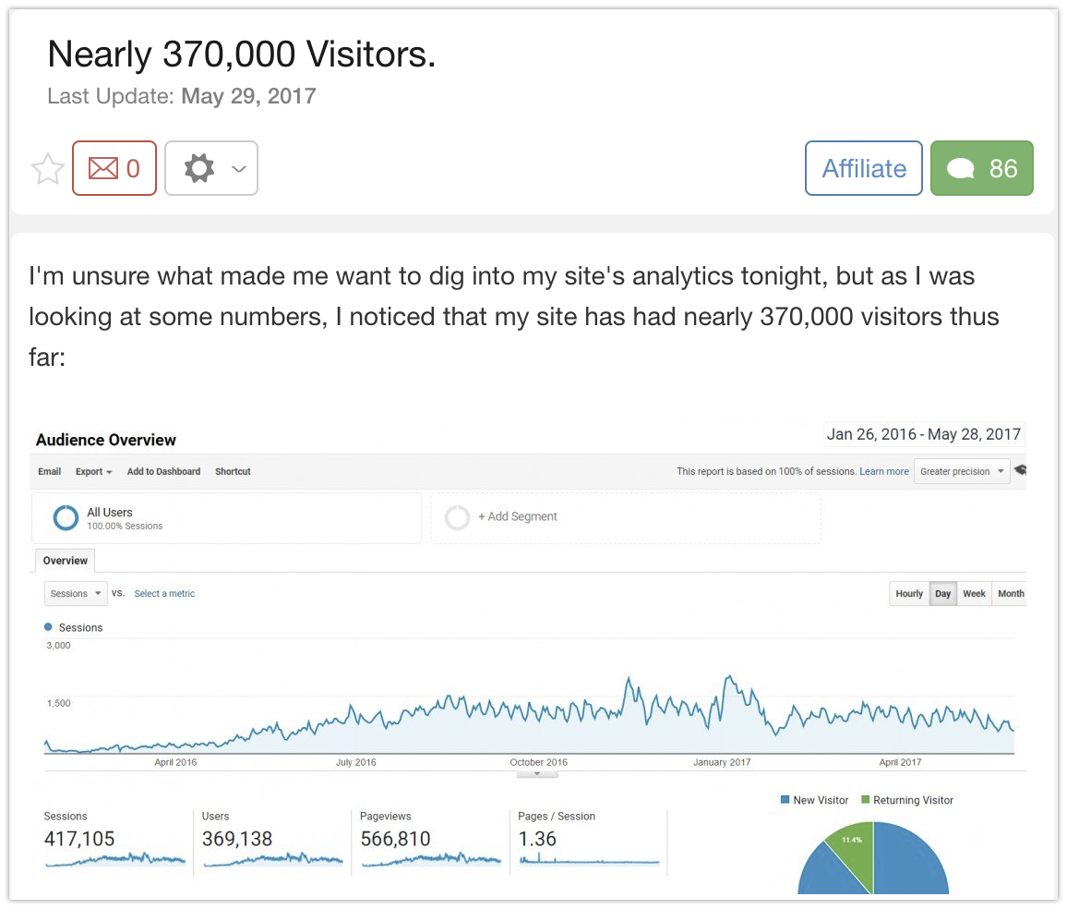Viewport: 1067px width, 909px height.
Task: Click the '100.00% Sessions' text
Action: [126, 527]
